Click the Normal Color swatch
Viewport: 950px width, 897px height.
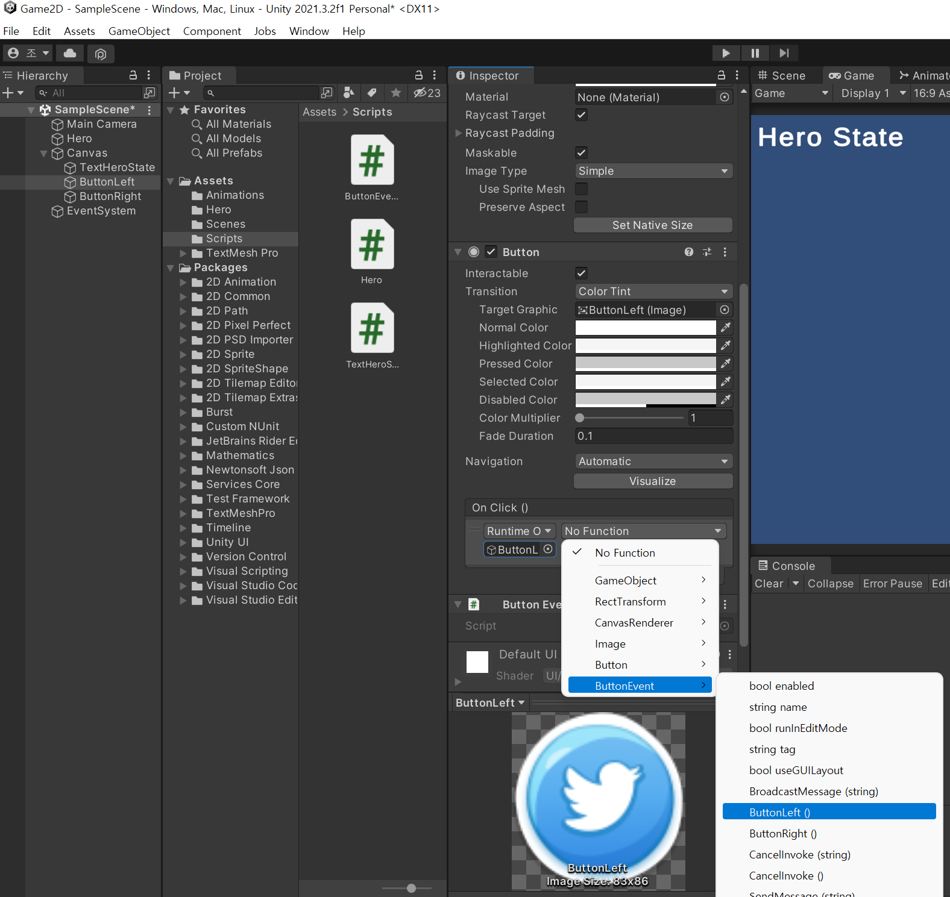tap(646, 327)
